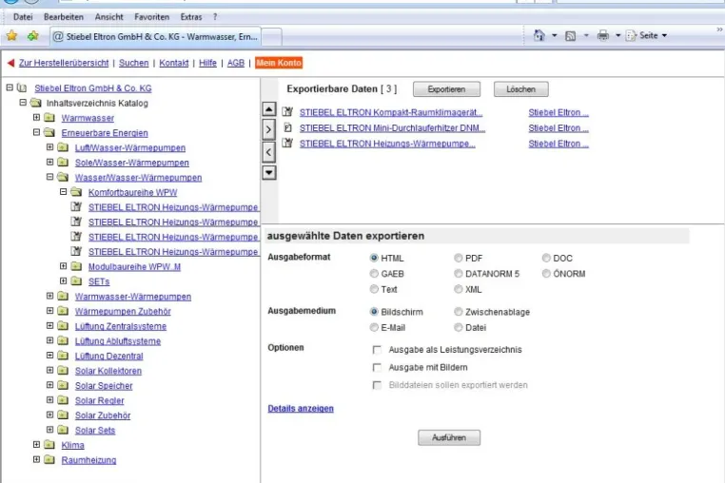Open the Home button dropdown arrow

pyautogui.click(x=554, y=35)
